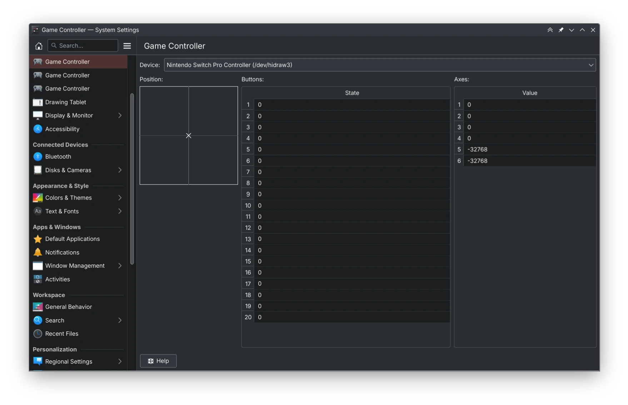Expand the Display & Monitor chevron
This screenshot has height=405, width=628.
click(x=120, y=115)
